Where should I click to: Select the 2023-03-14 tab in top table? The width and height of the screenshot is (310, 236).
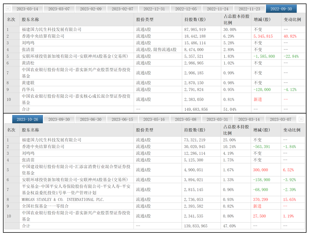click(27, 9)
